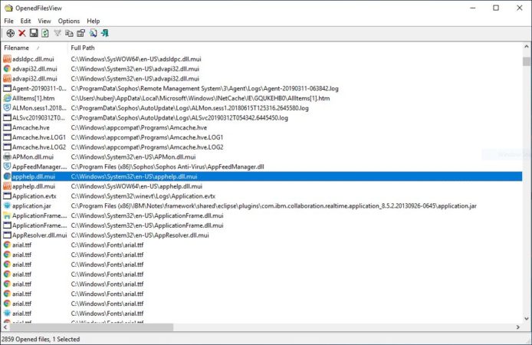Open the Options menu

click(69, 21)
